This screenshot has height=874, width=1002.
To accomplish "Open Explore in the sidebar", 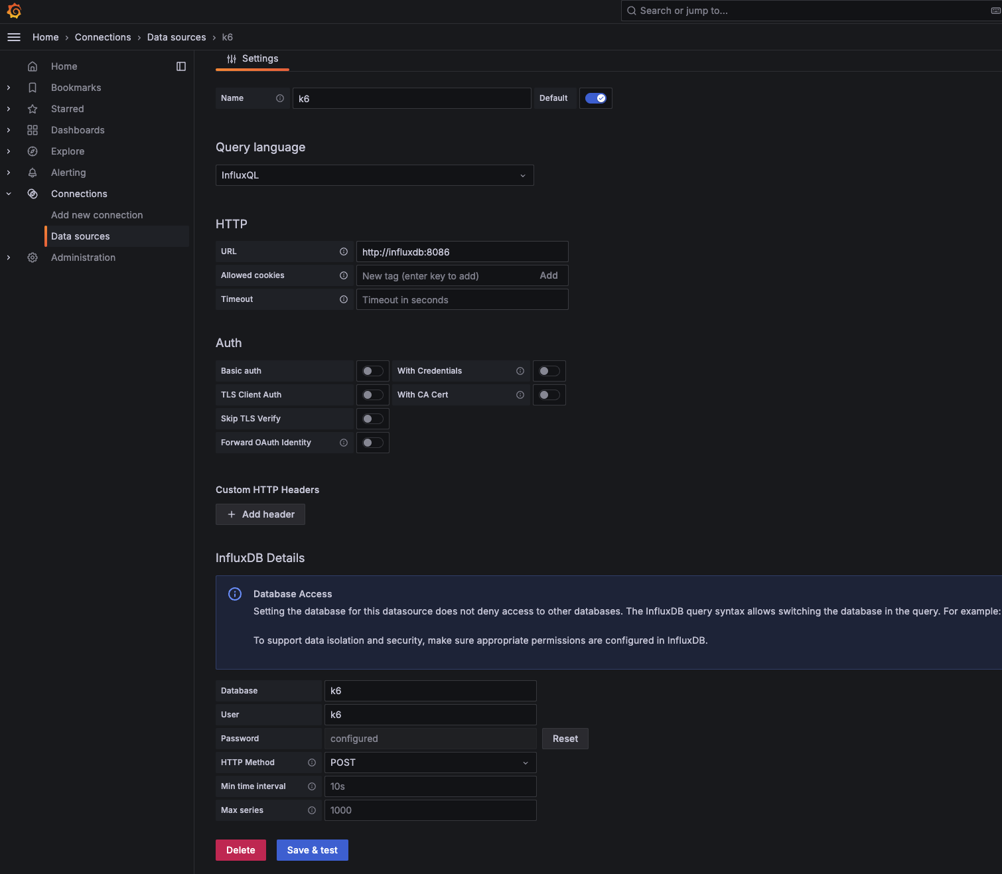I will [68, 151].
